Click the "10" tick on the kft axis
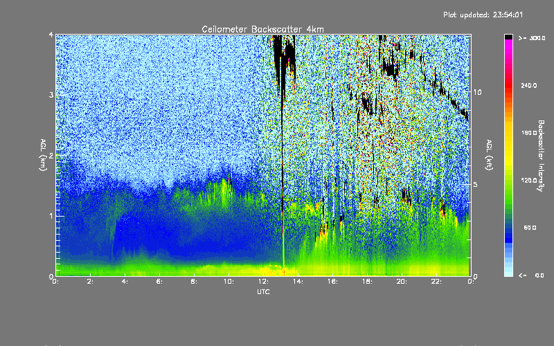The width and height of the screenshot is (554, 346). pyautogui.click(x=477, y=93)
